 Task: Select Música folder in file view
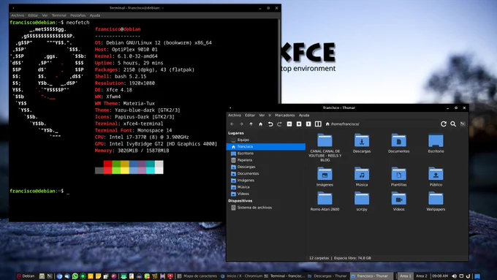pyautogui.click(x=362, y=174)
